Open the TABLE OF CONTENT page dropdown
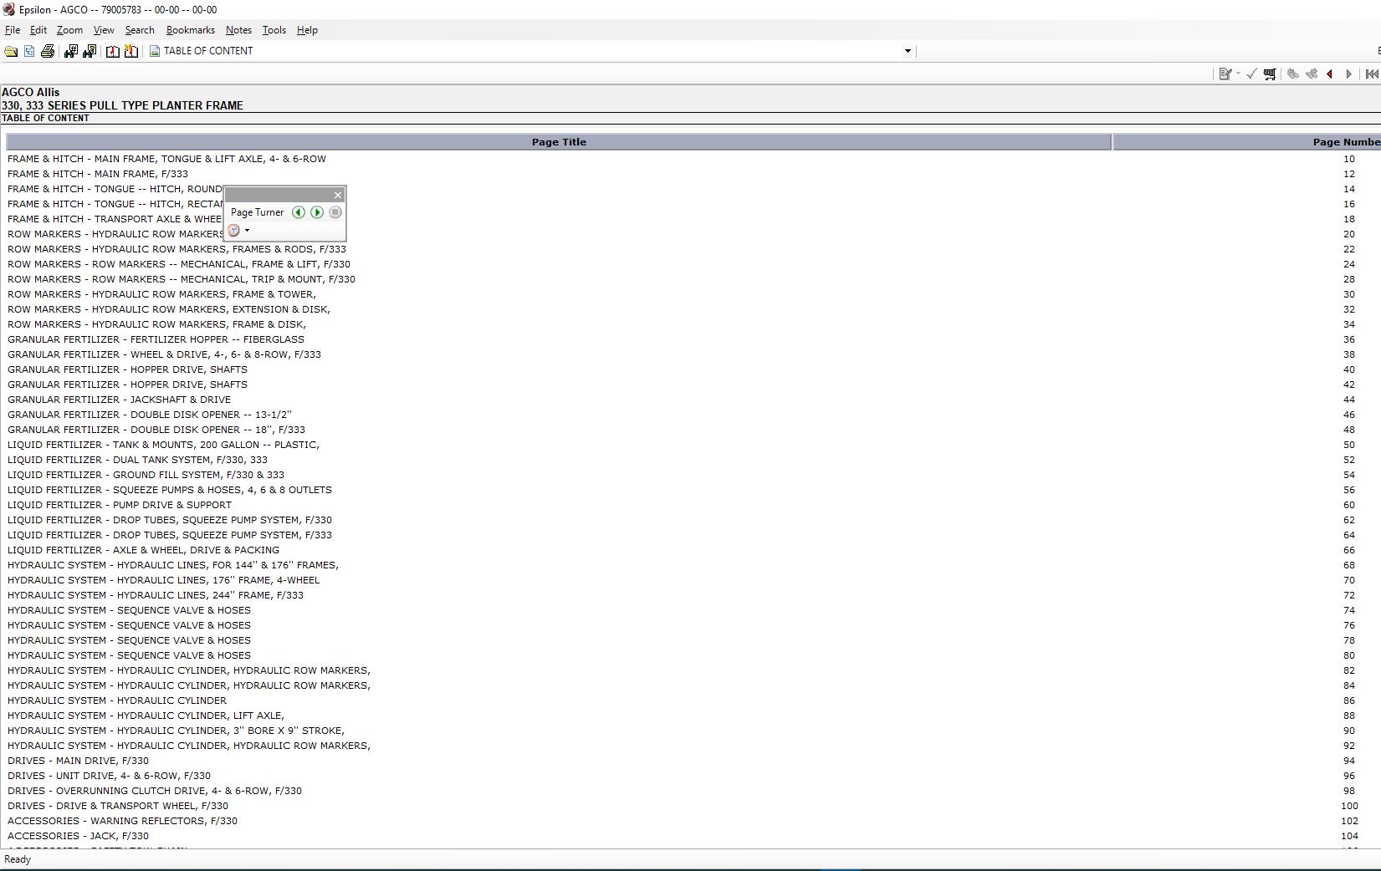1381x871 pixels. click(908, 51)
